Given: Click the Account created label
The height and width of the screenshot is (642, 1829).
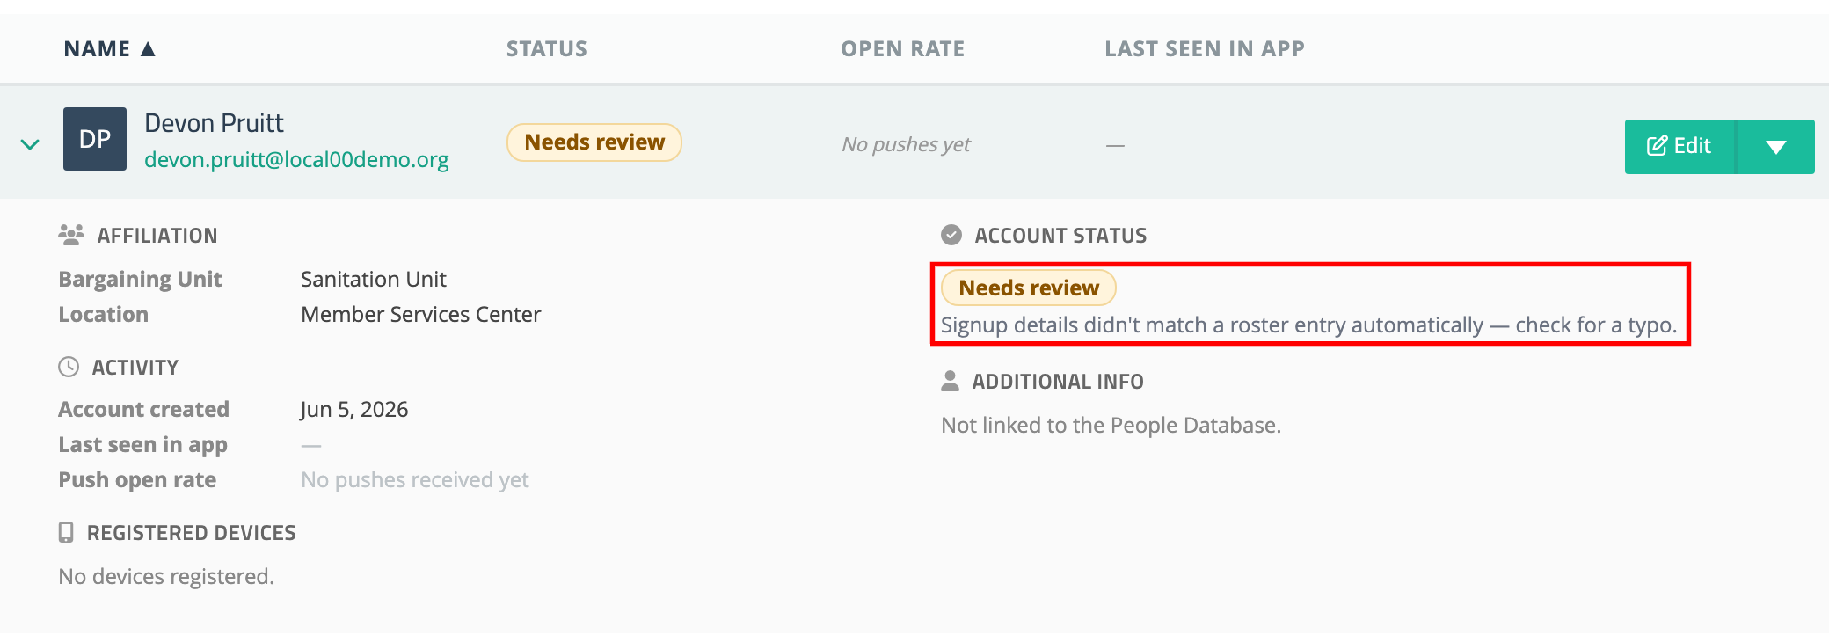Looking at the screenshot, I should pos(144,410).
